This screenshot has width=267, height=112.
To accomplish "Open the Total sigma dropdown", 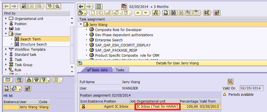I will point(58,80).
